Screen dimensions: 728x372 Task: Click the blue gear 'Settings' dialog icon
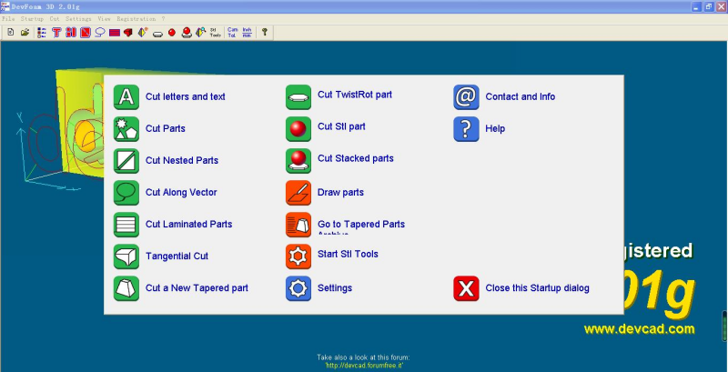[x=298, y=288]
